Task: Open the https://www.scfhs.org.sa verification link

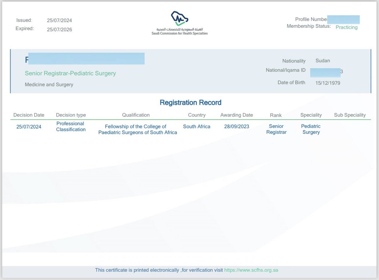Action: (251, 270)
